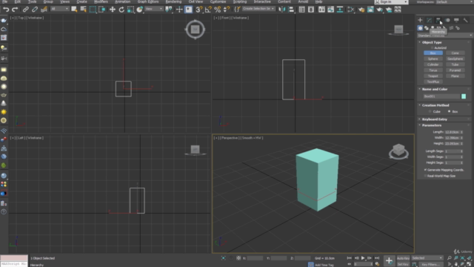The width and height of the screenshot is (474, 267).
Task: Select the Select and Place tool
Action: [140, 10]
